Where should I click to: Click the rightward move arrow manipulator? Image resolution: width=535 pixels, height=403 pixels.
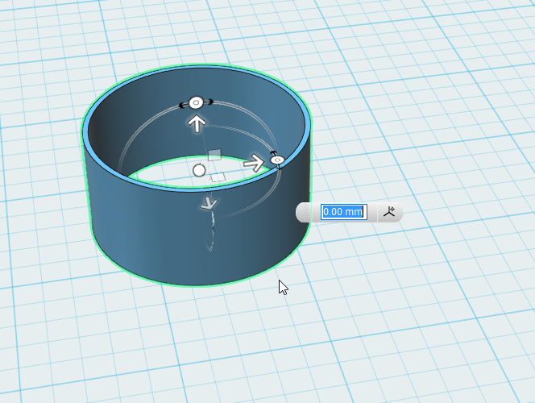coord(254,163)
